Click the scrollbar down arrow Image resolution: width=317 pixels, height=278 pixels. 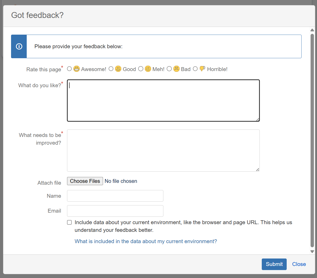point(312,252)
